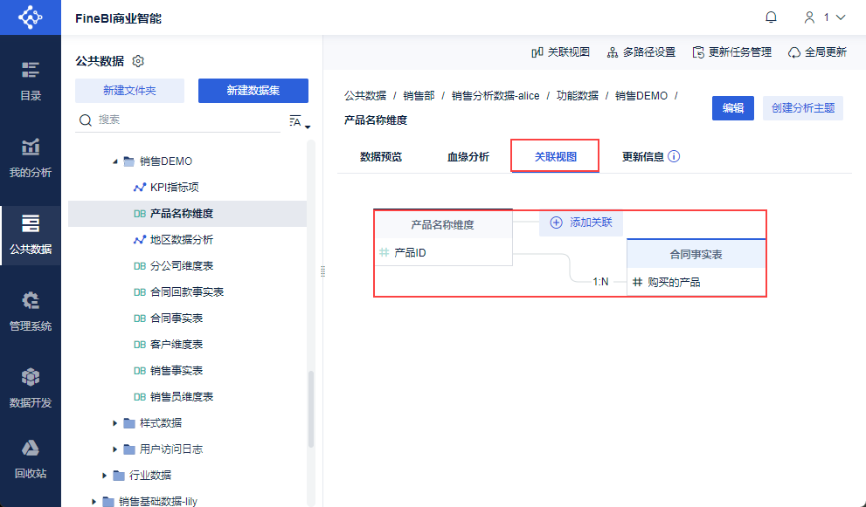The image size is (866, 507).
Task: Click the DB icon of 分公司维度表
Action: tap(140, 266)
